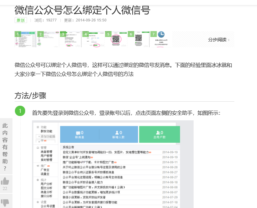Viewport: 257px width, 208px height.
Task: Open step 3 thumbnail in the strip
Action: click(71, 39)
